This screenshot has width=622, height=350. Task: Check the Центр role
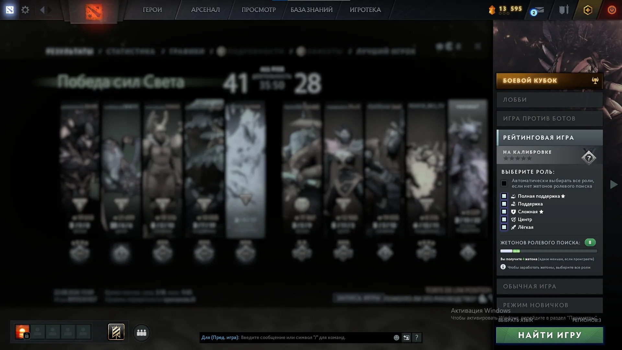pos(504,219)
